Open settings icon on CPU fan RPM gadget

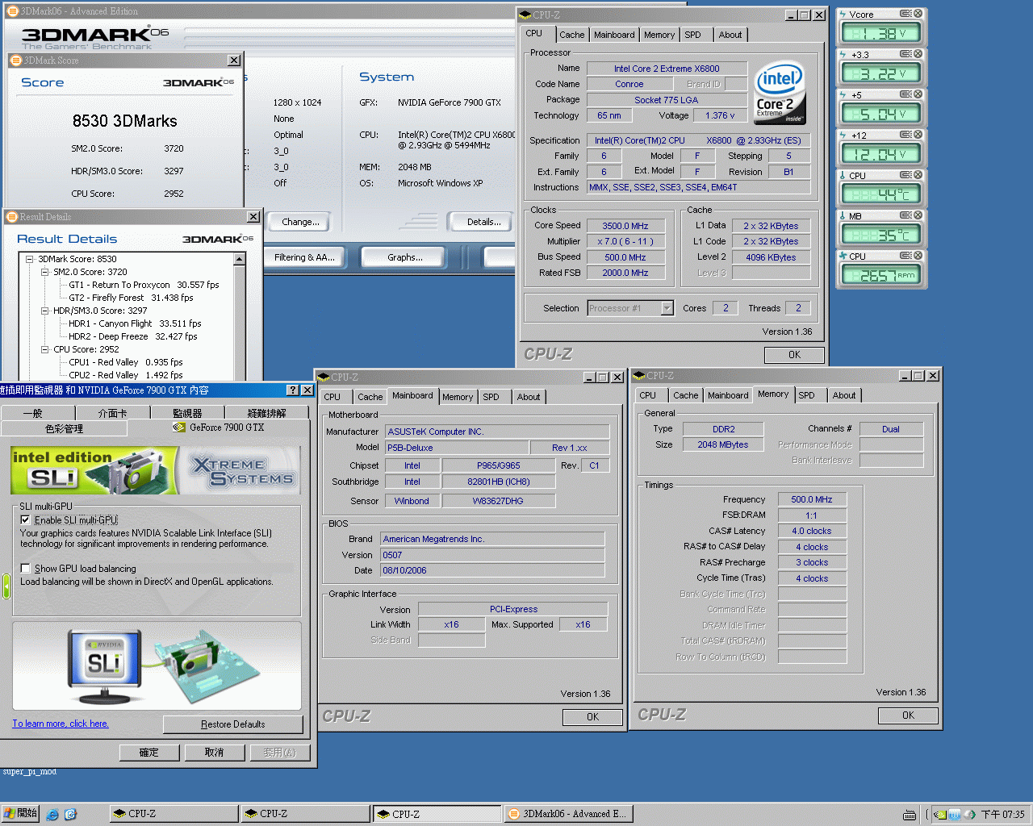coord(905,256)
